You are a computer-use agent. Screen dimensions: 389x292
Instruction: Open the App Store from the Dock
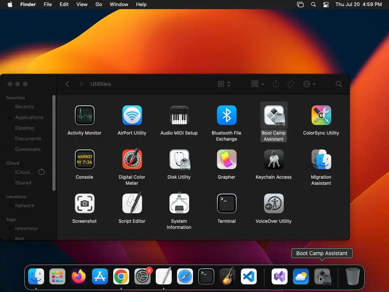tap(100, 276)
